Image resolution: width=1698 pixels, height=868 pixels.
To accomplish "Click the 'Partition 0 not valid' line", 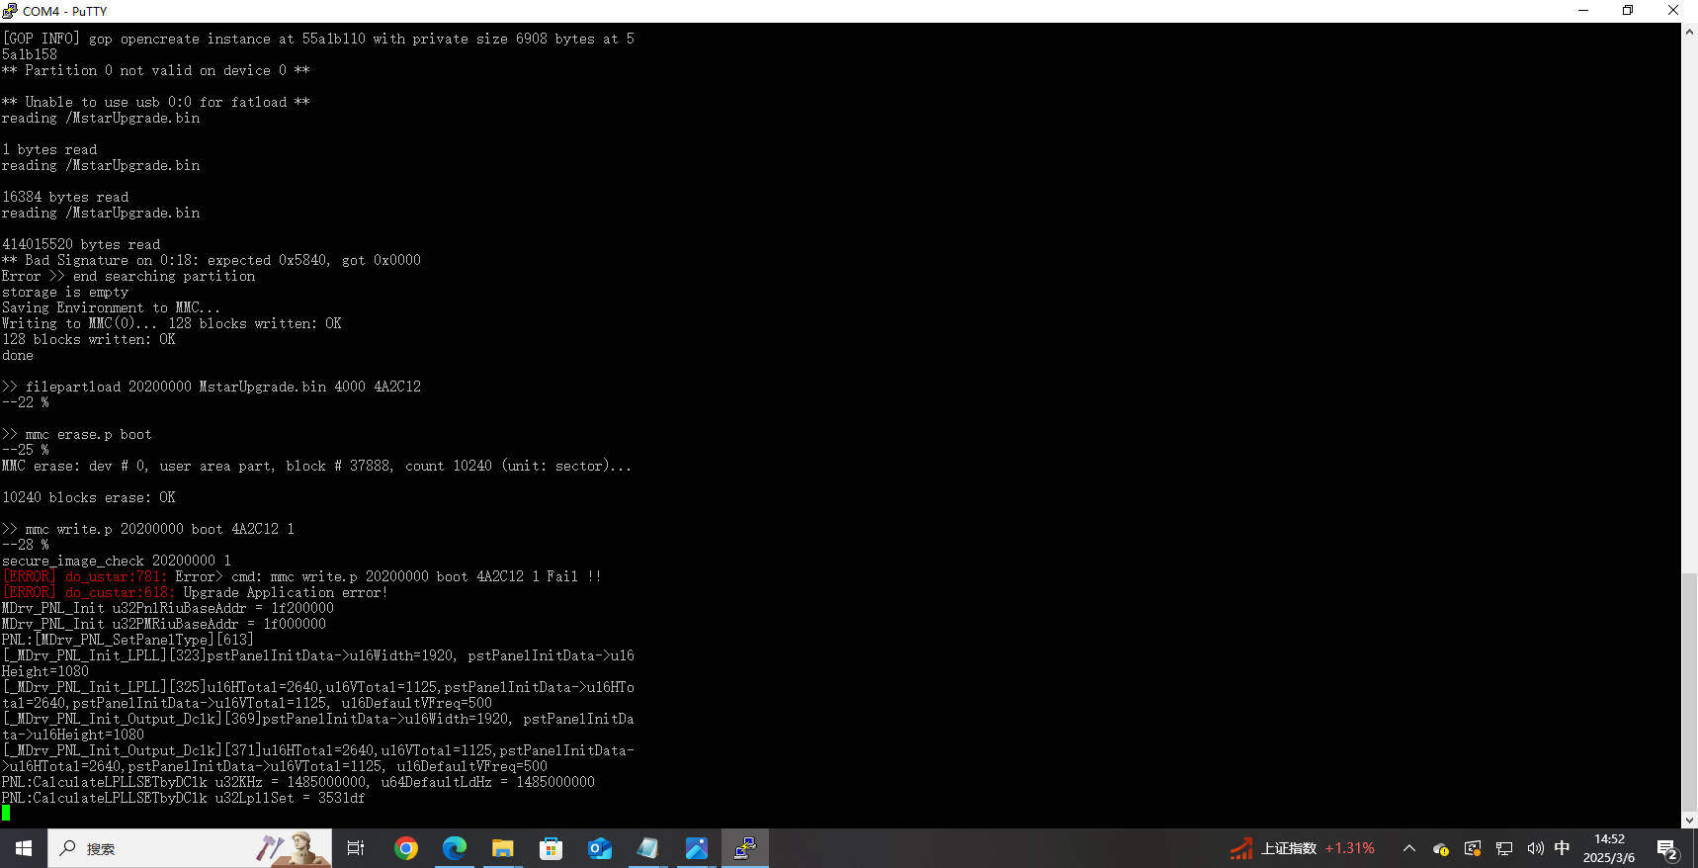I will [156, 70].
